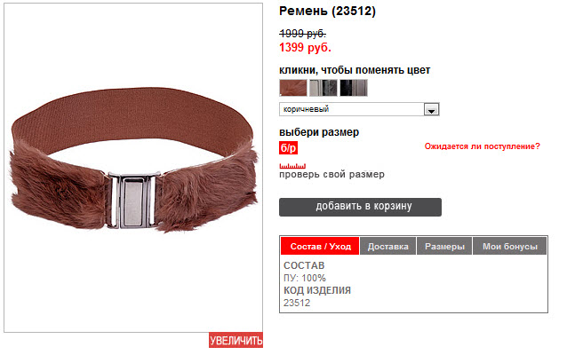Show the Размеры tab

pos(444,247)
